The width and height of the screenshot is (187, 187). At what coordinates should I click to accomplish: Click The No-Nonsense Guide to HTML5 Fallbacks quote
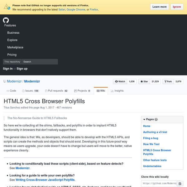point(37,118)
